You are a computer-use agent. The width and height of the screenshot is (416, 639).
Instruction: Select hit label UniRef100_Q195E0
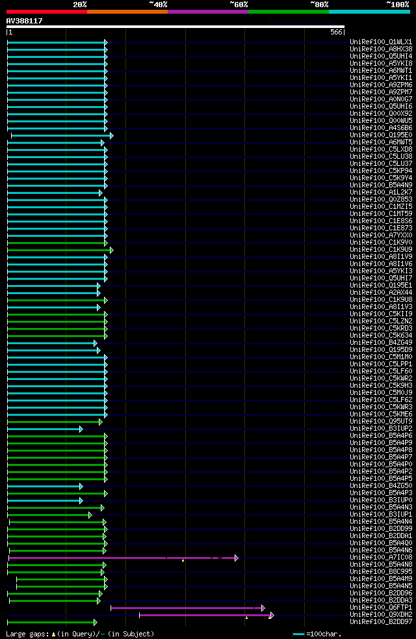(381, 135)
